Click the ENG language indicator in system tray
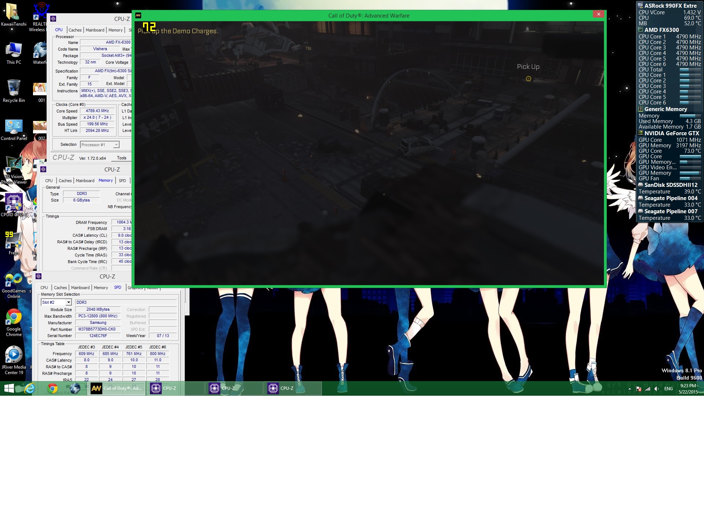The height and width of the screenshot is (528, 704). click(668, 389)
